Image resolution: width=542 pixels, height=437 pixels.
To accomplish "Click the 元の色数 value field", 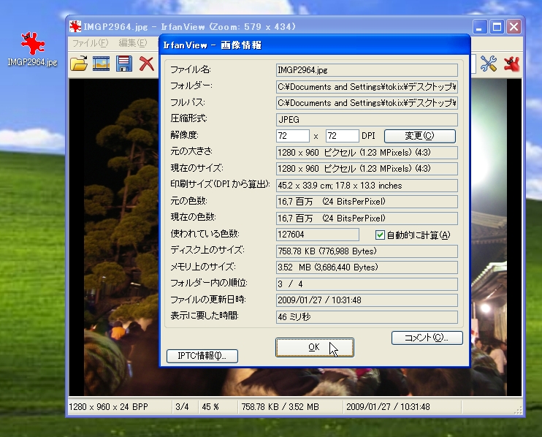I will [367, 202].
